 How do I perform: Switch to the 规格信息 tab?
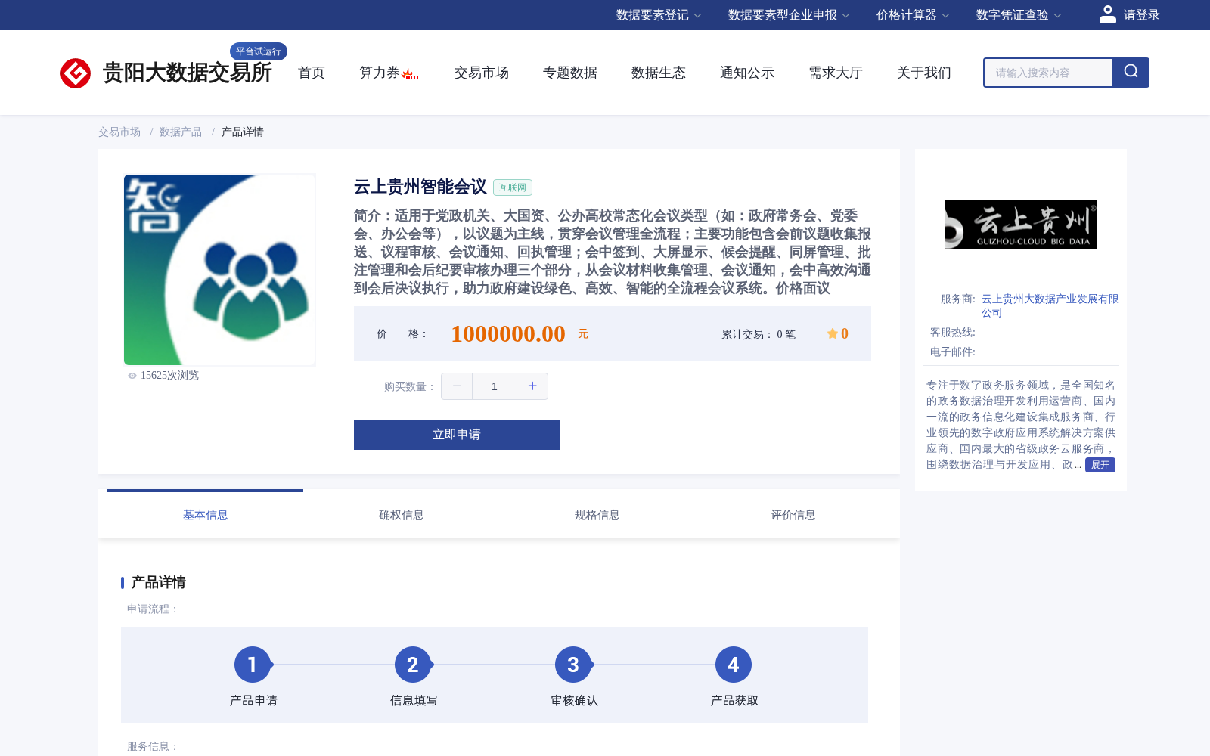coord(597,515)
